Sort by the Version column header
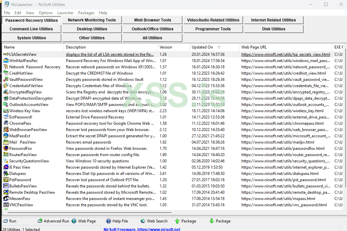This screenshot has width=347, height=231. [173, 47]
